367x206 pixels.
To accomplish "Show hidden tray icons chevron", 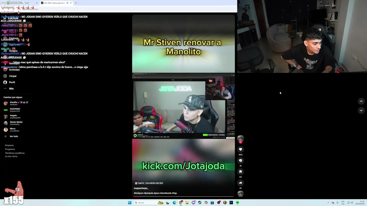I will 328,203.
